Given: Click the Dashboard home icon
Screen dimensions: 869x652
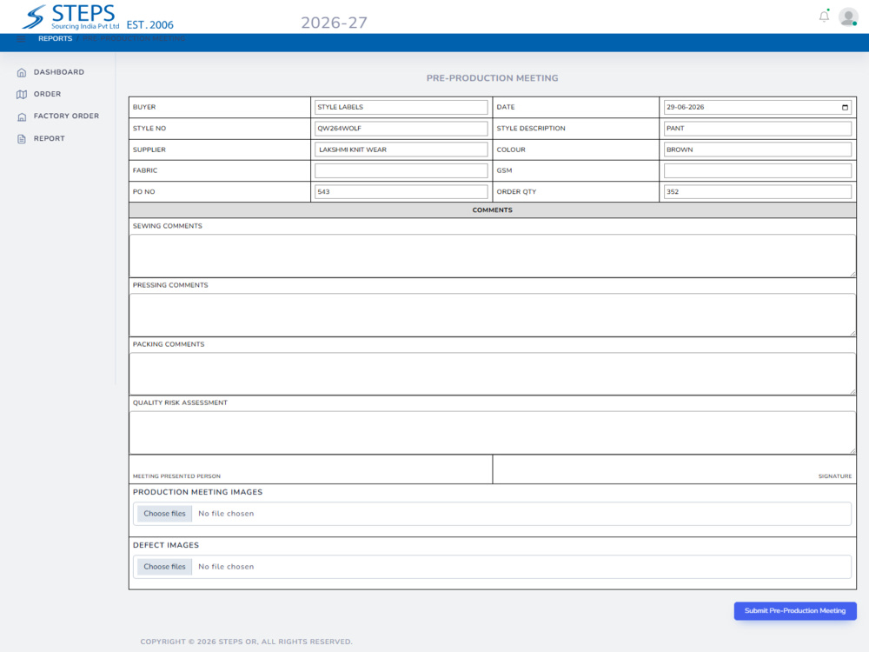Looking at the screenshot, I should [22, 73].
